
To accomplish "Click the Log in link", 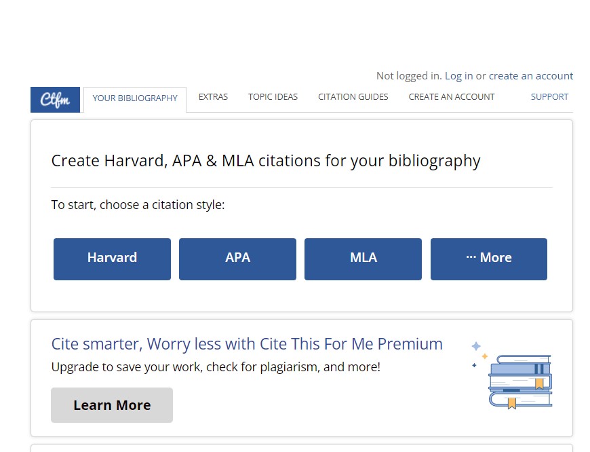I will click(x=458, y=76).
